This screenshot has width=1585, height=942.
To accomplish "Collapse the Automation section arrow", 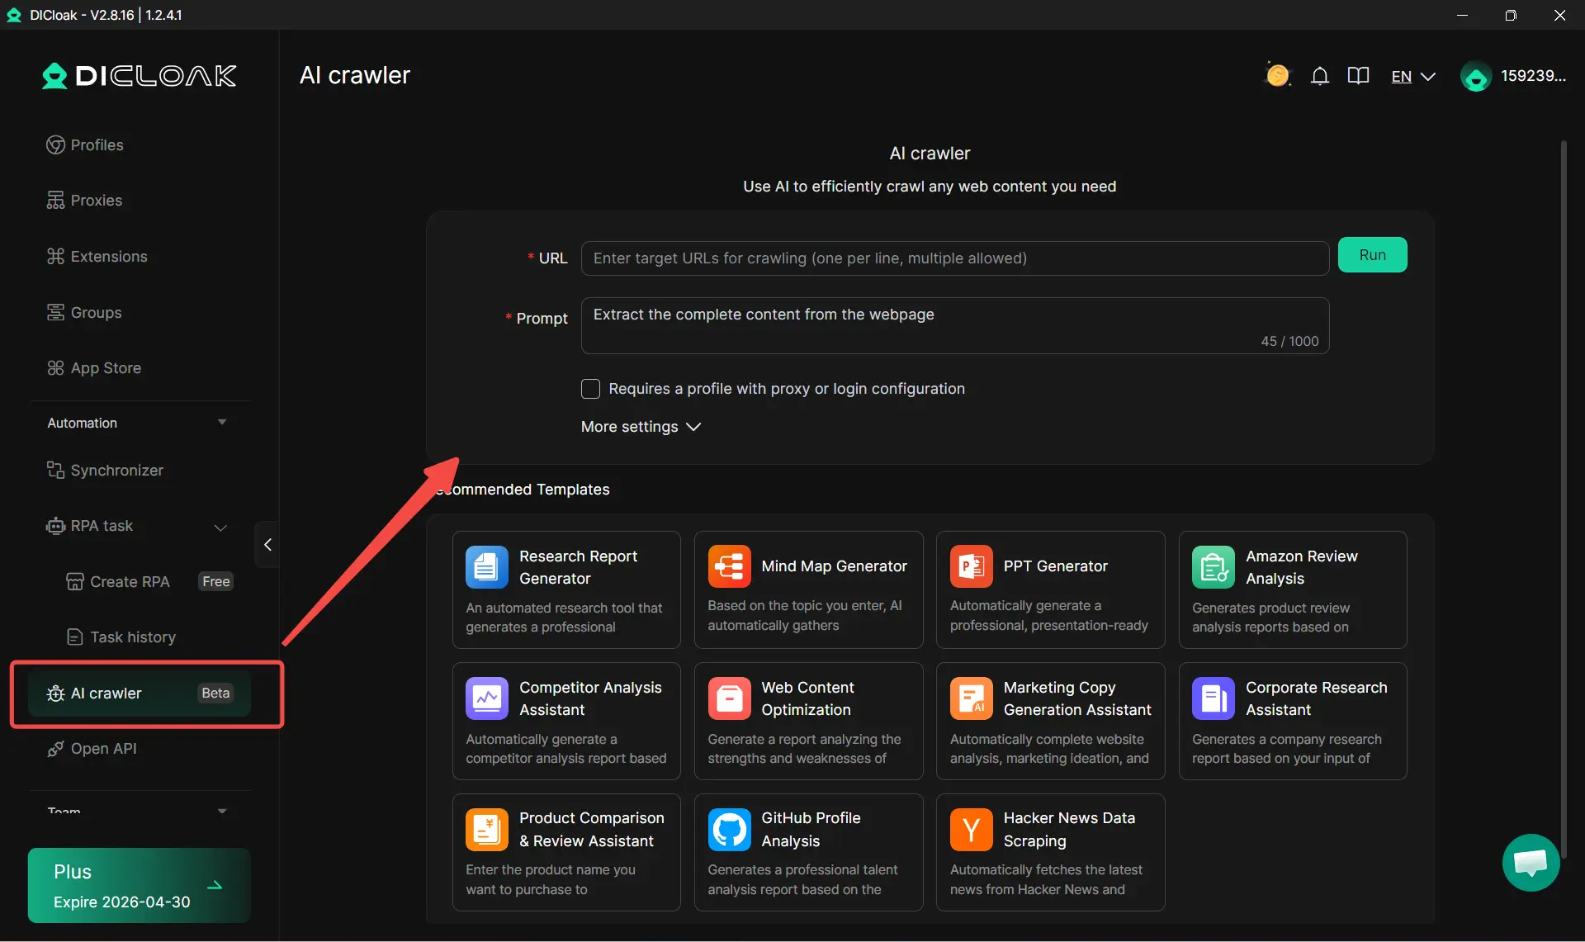I will point(222,423).
